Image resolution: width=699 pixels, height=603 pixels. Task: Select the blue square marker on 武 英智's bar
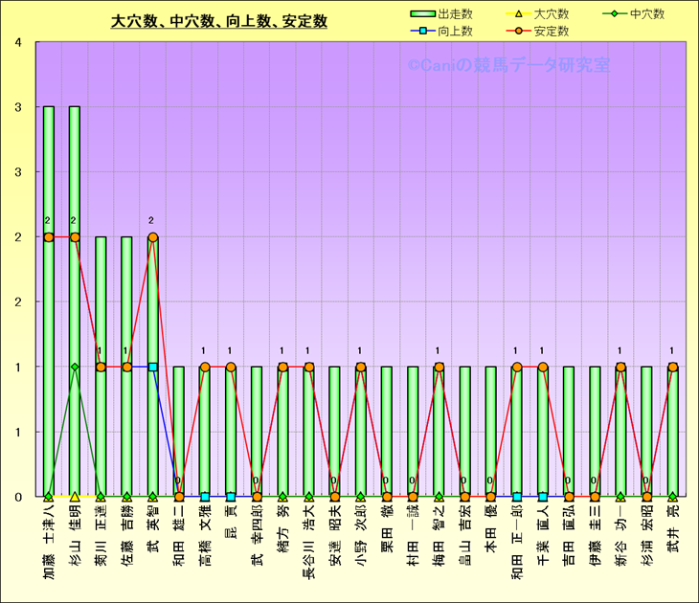click(152, 367)
